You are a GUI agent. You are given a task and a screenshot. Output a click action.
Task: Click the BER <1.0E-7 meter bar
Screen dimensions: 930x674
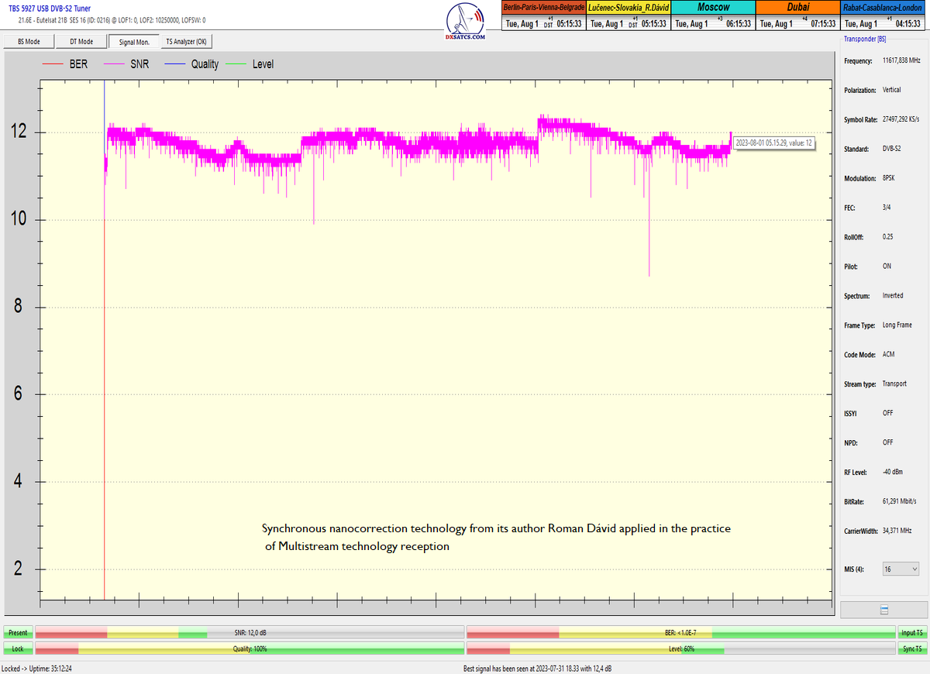(x=680, y=633)
